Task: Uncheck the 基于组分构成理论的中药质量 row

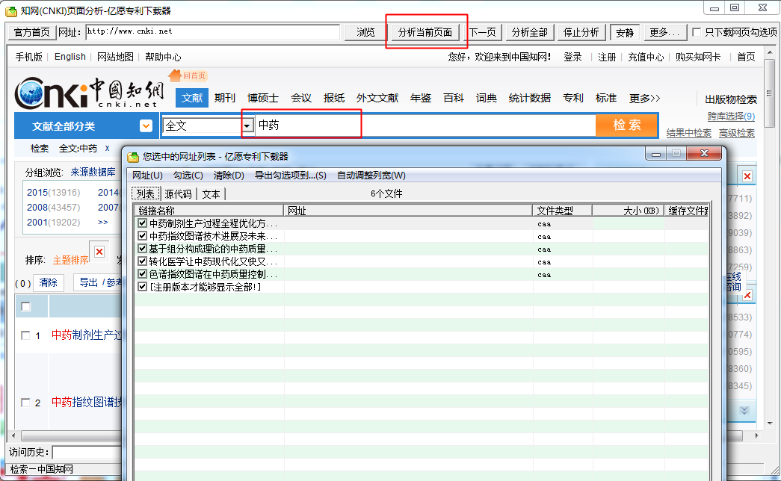Action: [143, 249]
